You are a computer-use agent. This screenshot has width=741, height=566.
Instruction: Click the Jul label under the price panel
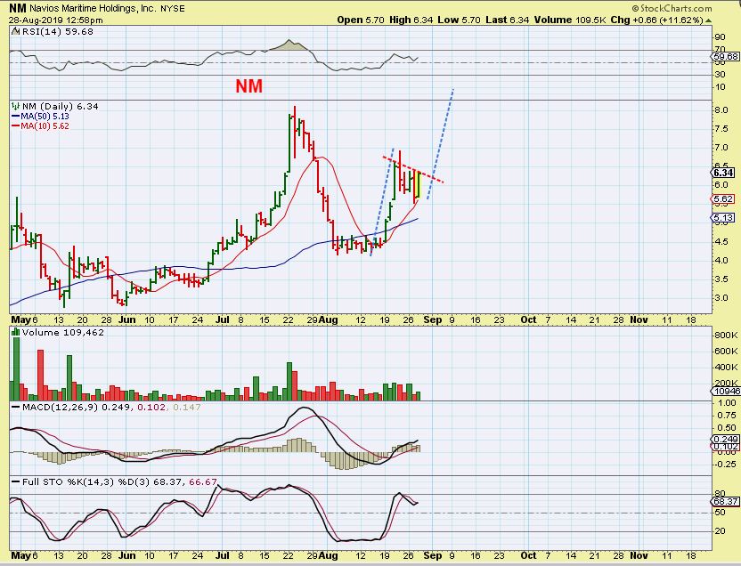222,320
